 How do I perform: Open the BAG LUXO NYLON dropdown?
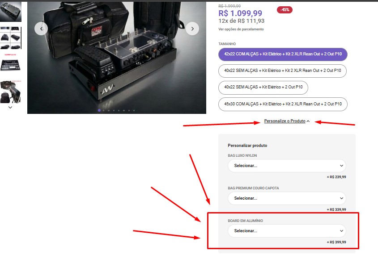coord(287,166)
